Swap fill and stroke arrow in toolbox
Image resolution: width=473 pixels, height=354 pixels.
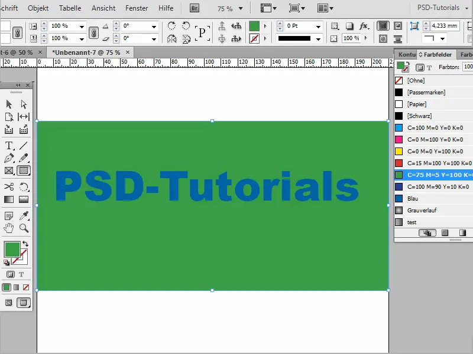click(25, 244)
